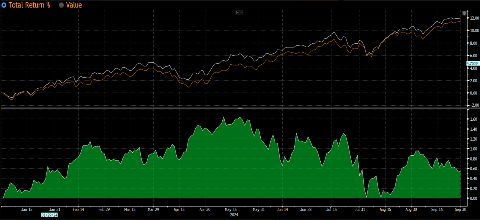Click the 12.00 top-panel y-axis label
The image size is (480, 220).
(x=474, y=18)
